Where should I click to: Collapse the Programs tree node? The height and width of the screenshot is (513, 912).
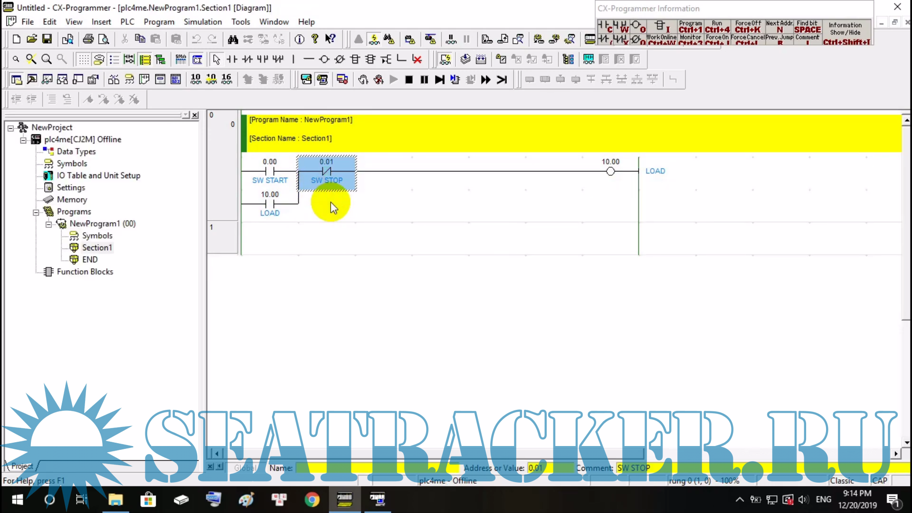tap(36, 212)
